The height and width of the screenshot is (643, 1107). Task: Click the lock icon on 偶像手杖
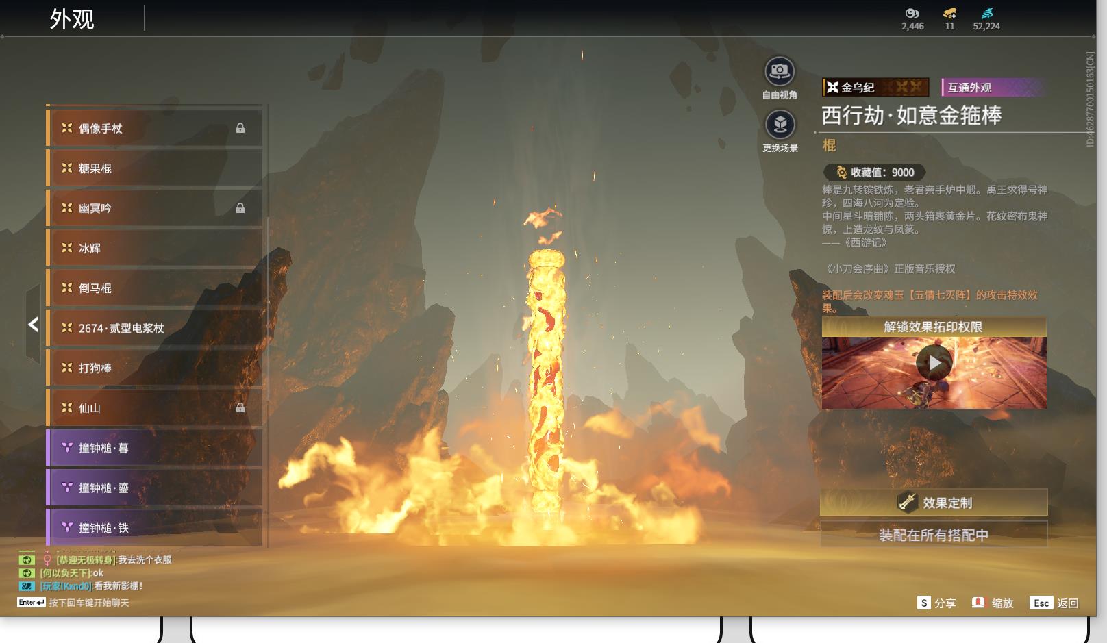coord(240,128)
